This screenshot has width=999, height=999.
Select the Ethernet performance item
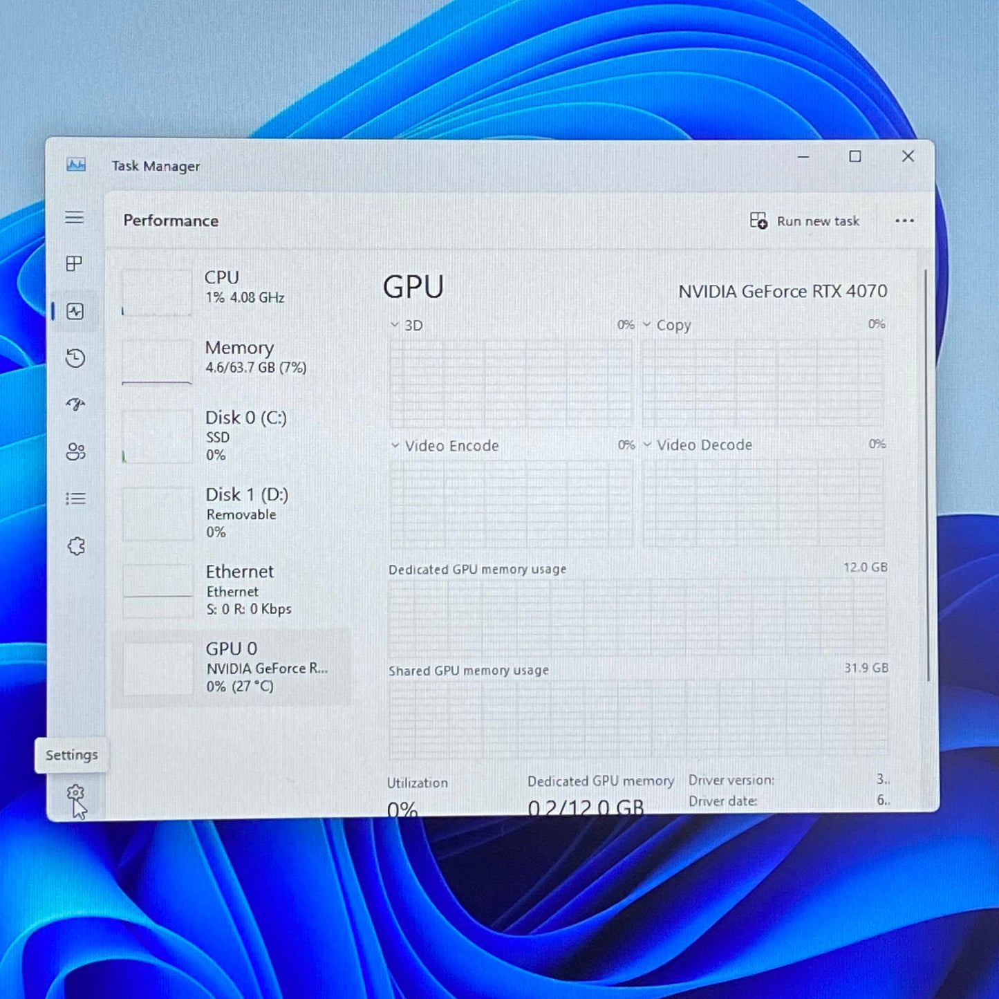point(230,590)
